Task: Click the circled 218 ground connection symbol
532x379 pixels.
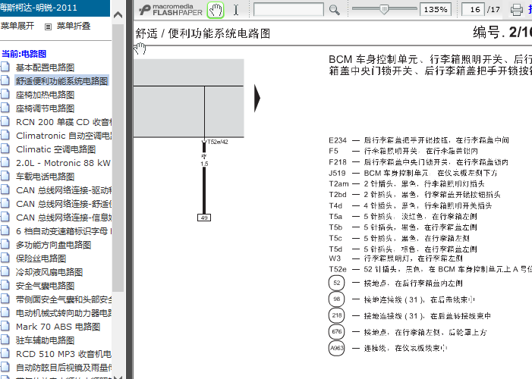Action: [x=336, y=315]
